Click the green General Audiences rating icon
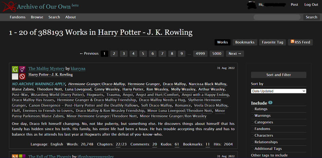Viewport: 322px width, 158px height. 15,69
